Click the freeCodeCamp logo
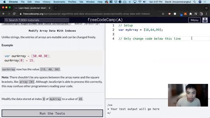The image size is (210, 118). pos(105,20)
